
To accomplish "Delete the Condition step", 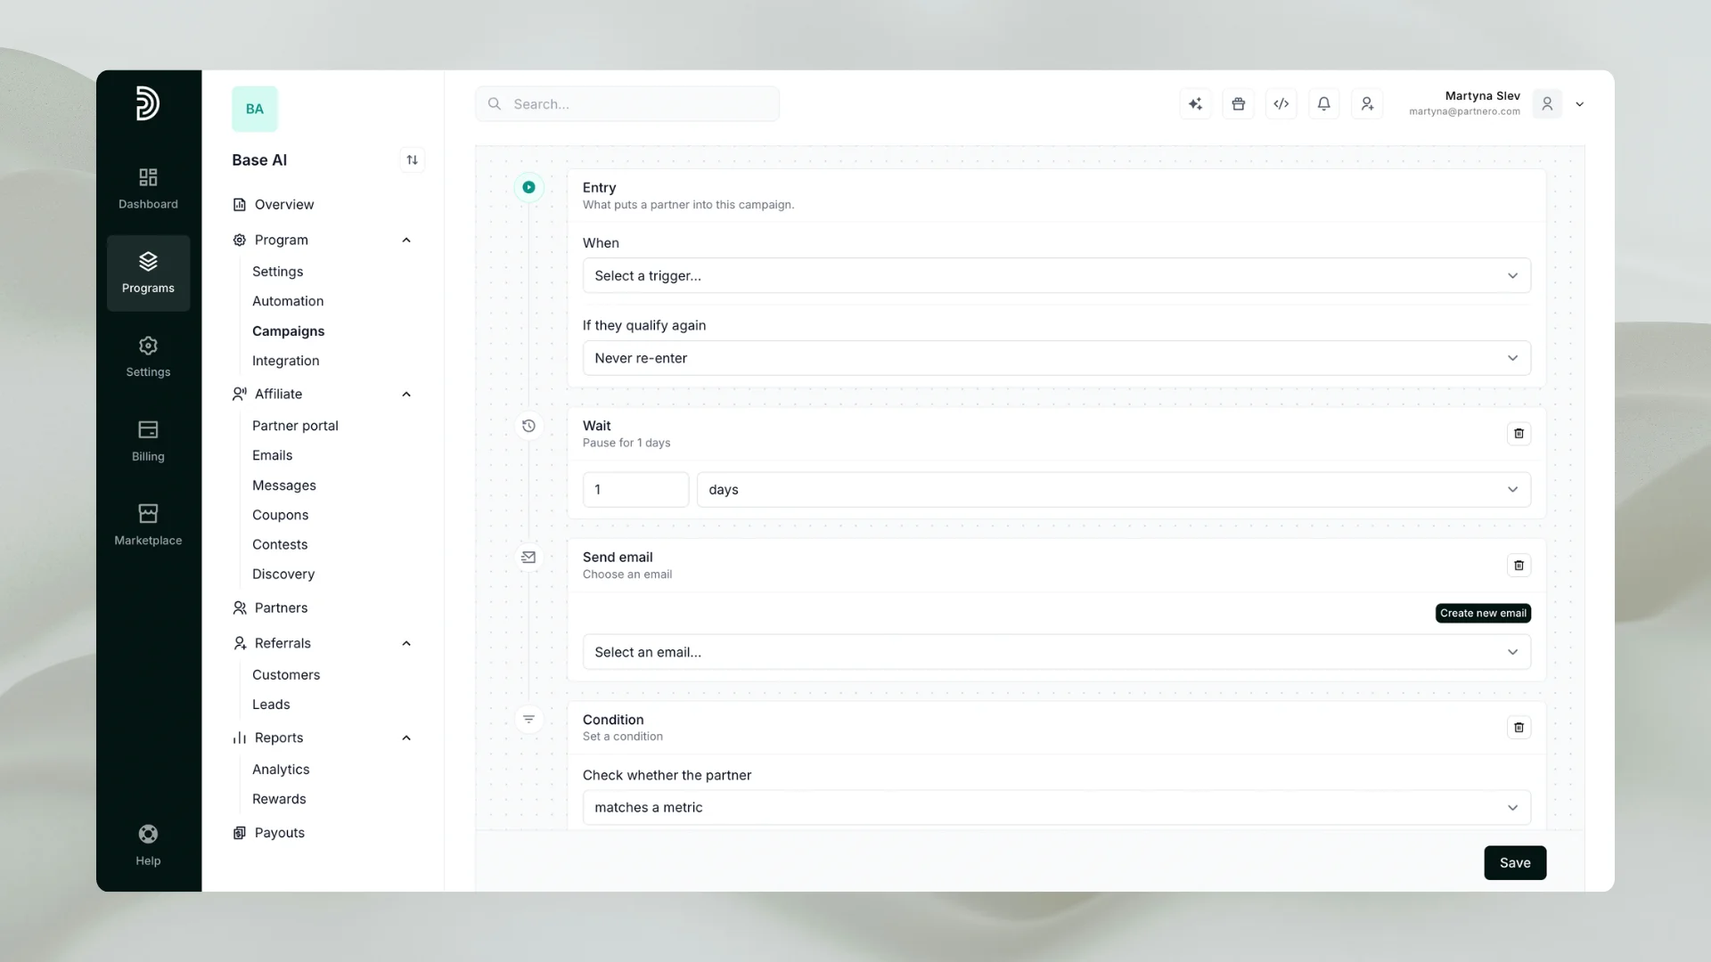I will pos(1519,728).
